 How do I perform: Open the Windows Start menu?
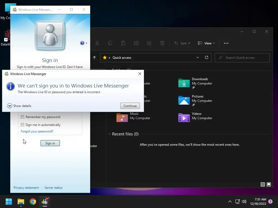(x=9, y=201)
